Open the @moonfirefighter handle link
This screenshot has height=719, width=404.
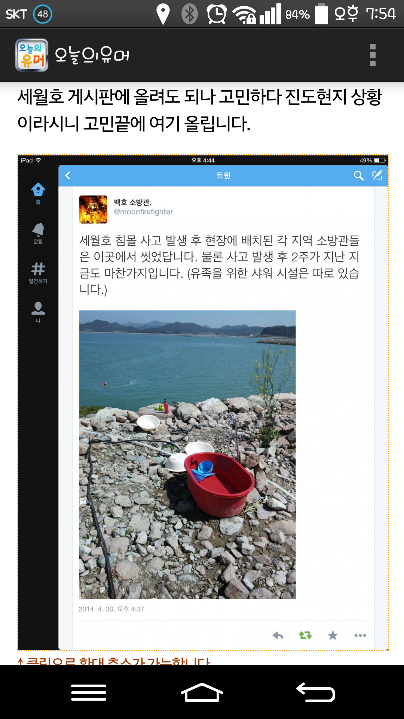[x=143, y=212]
